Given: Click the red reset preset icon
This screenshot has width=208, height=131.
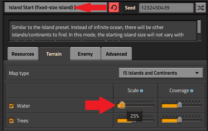Looking at the screenshot, I should [114, 7].
